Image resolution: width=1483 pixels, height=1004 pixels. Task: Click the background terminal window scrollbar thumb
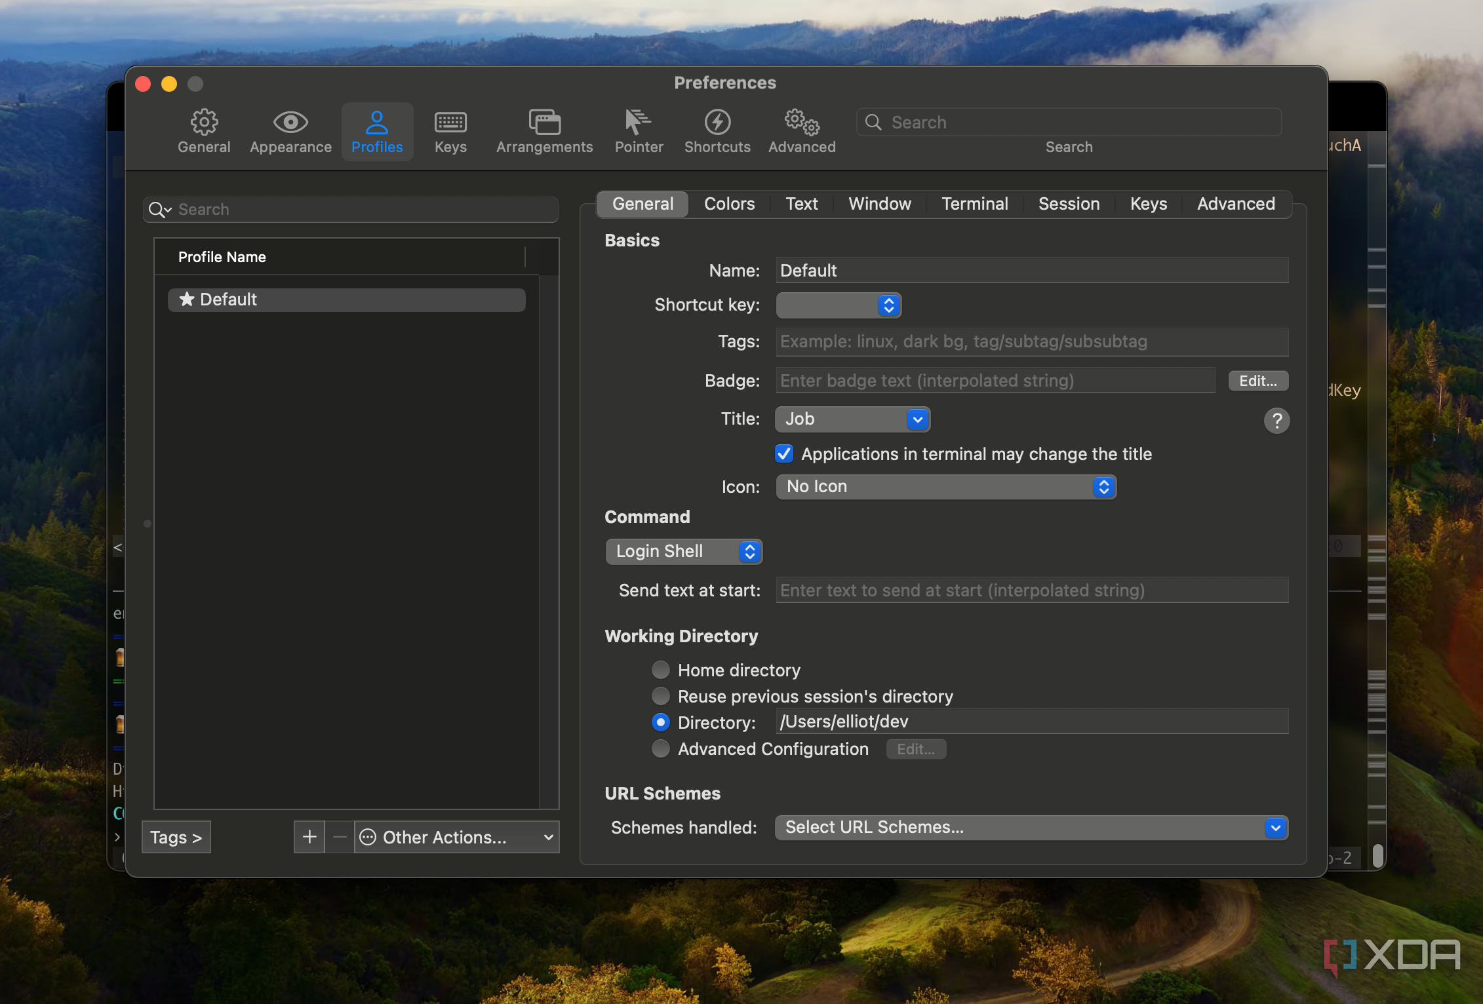click(x=1377, y=855)
